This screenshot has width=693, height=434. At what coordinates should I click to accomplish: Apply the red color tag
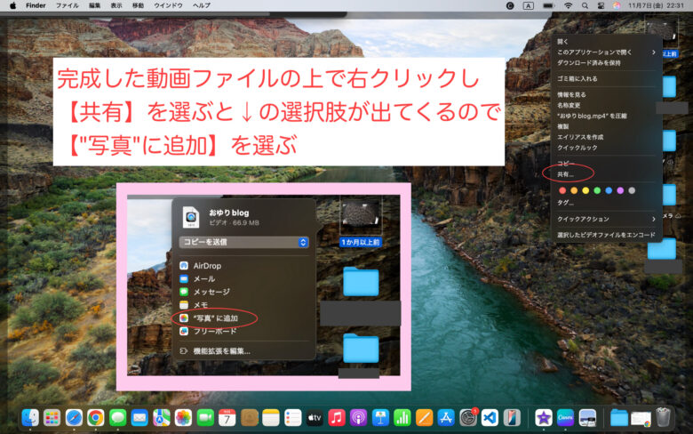(x=562, y=189)
